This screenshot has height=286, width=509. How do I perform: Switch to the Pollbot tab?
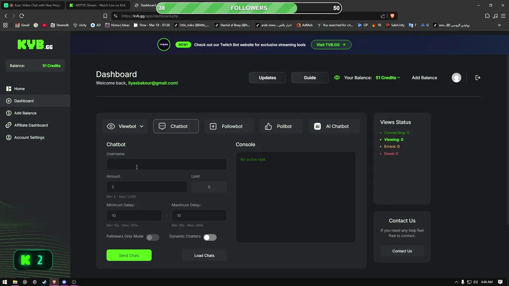coord(281,126)
